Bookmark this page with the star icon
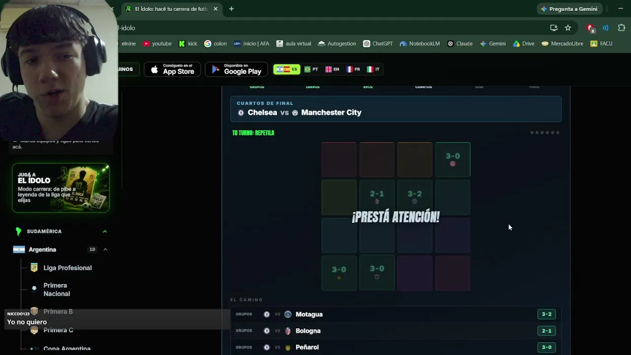 coord(568,28)
